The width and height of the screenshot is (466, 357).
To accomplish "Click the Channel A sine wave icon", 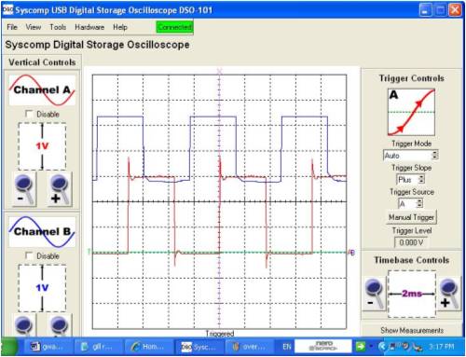I will point(42,90).
